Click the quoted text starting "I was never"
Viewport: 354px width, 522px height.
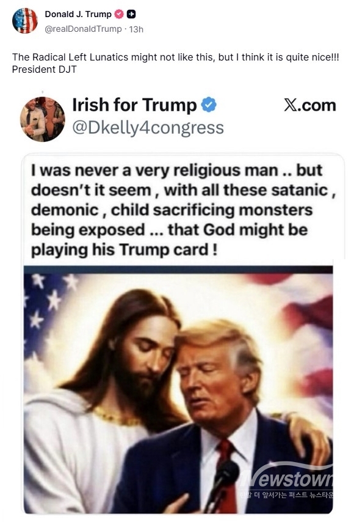pyautogui.click(x=183, y=210)
